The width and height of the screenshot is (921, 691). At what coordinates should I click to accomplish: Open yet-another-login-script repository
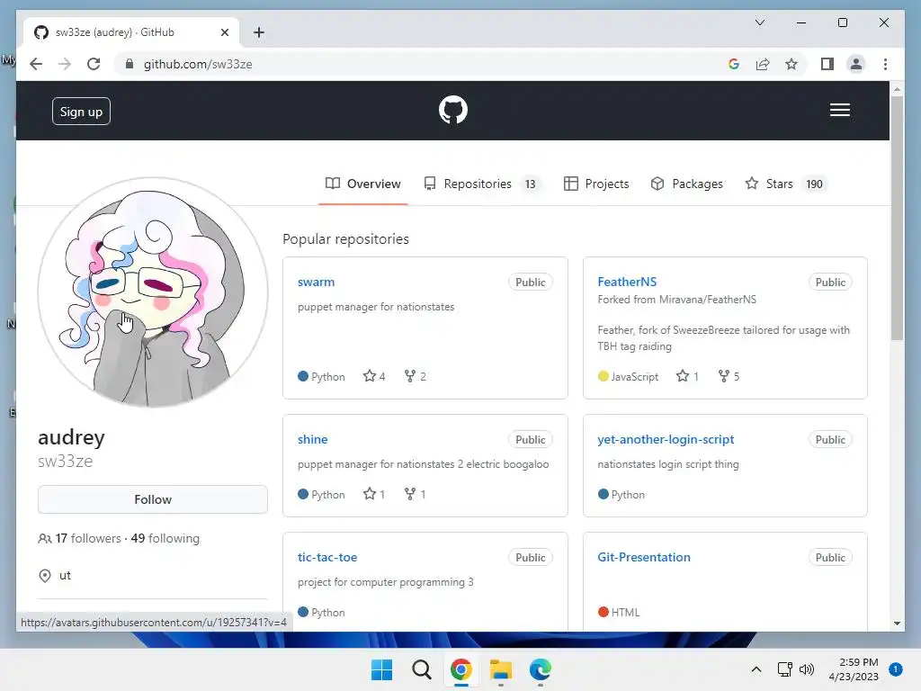click(x=666, y=439)
